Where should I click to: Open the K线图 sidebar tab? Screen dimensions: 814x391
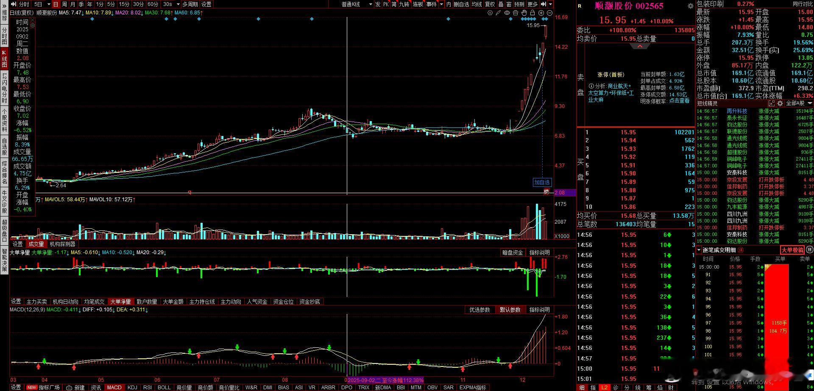(x=4, y=58)
